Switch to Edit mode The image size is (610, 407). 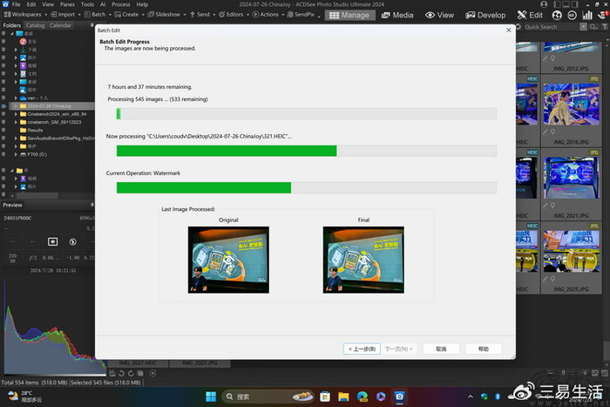(530, 15)
